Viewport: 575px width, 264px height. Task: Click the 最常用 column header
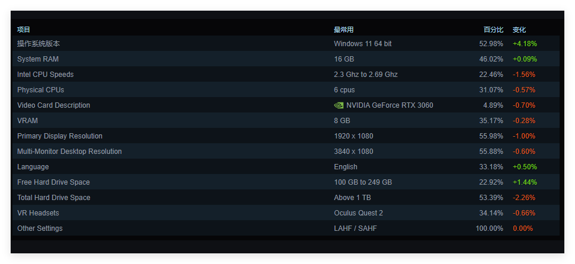(343, 30)
